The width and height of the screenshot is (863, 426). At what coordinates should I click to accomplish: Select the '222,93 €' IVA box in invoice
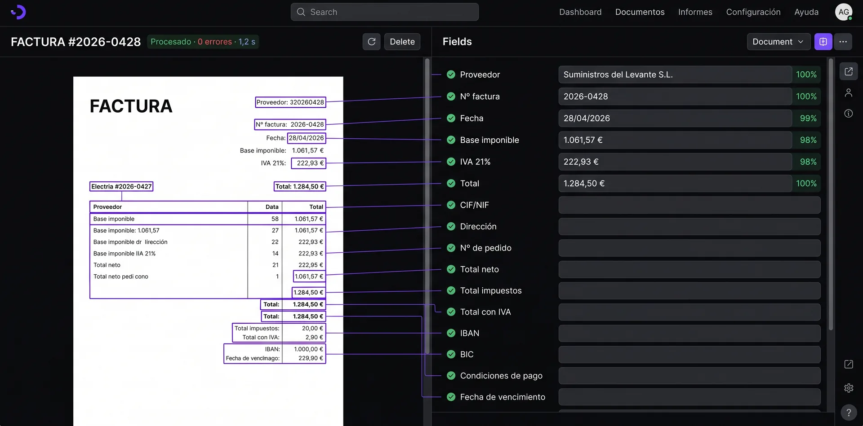pyautogui.click(x=308, y=163)
